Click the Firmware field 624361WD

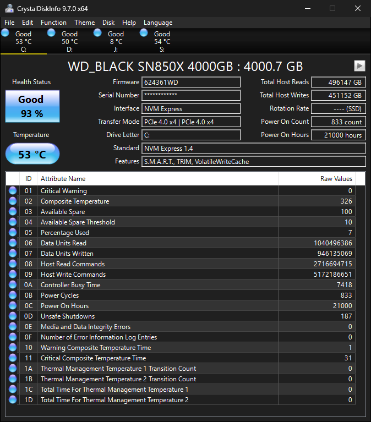click(191, 83)
